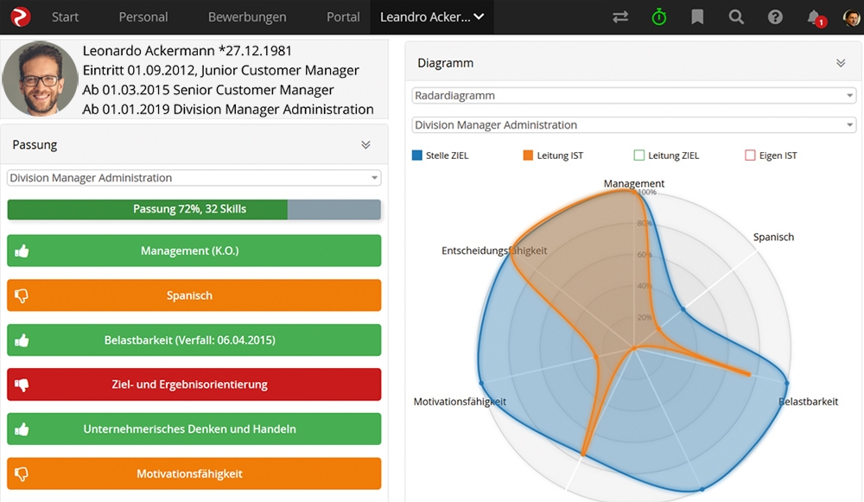
Task: Collapse the Passung panel chevron
Action: pyautogui.click(x=365, y=145)
